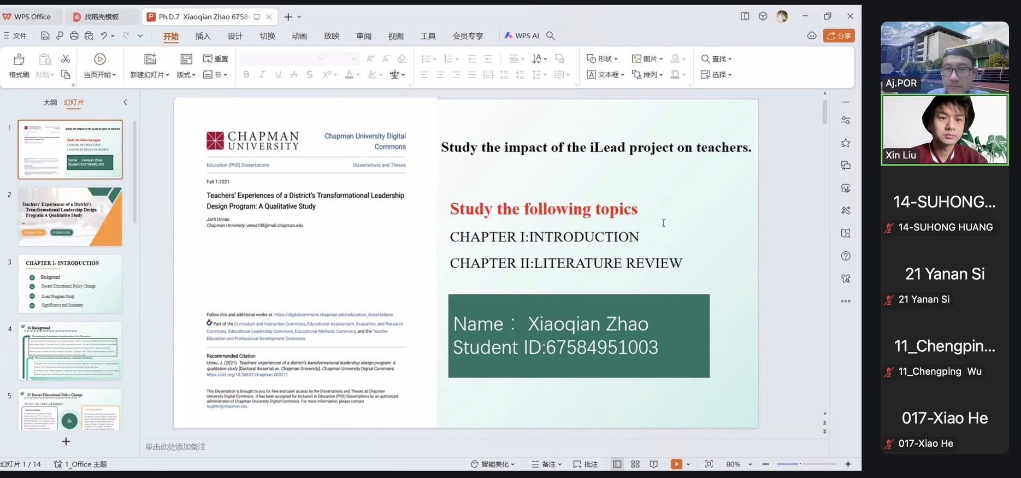Screen dimensions: 1021x478
Task: Click the text highlight color button
Action: point(372,74)
